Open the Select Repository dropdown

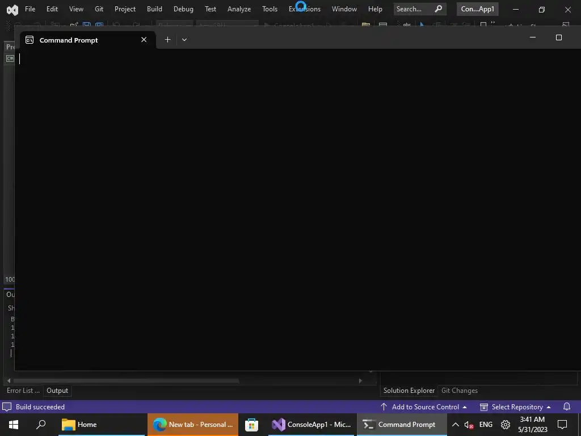(515, 406)
